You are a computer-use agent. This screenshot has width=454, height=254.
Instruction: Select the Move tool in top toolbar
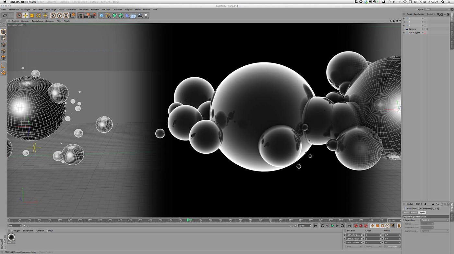click(x=26, y=16)
